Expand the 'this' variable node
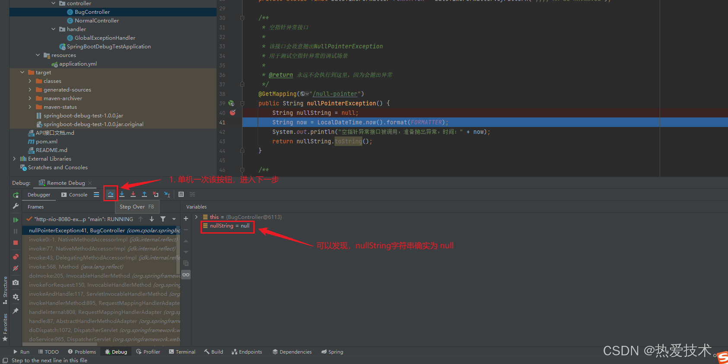The height and width of the screenshot is (364, 728). [x=196, y=217]
